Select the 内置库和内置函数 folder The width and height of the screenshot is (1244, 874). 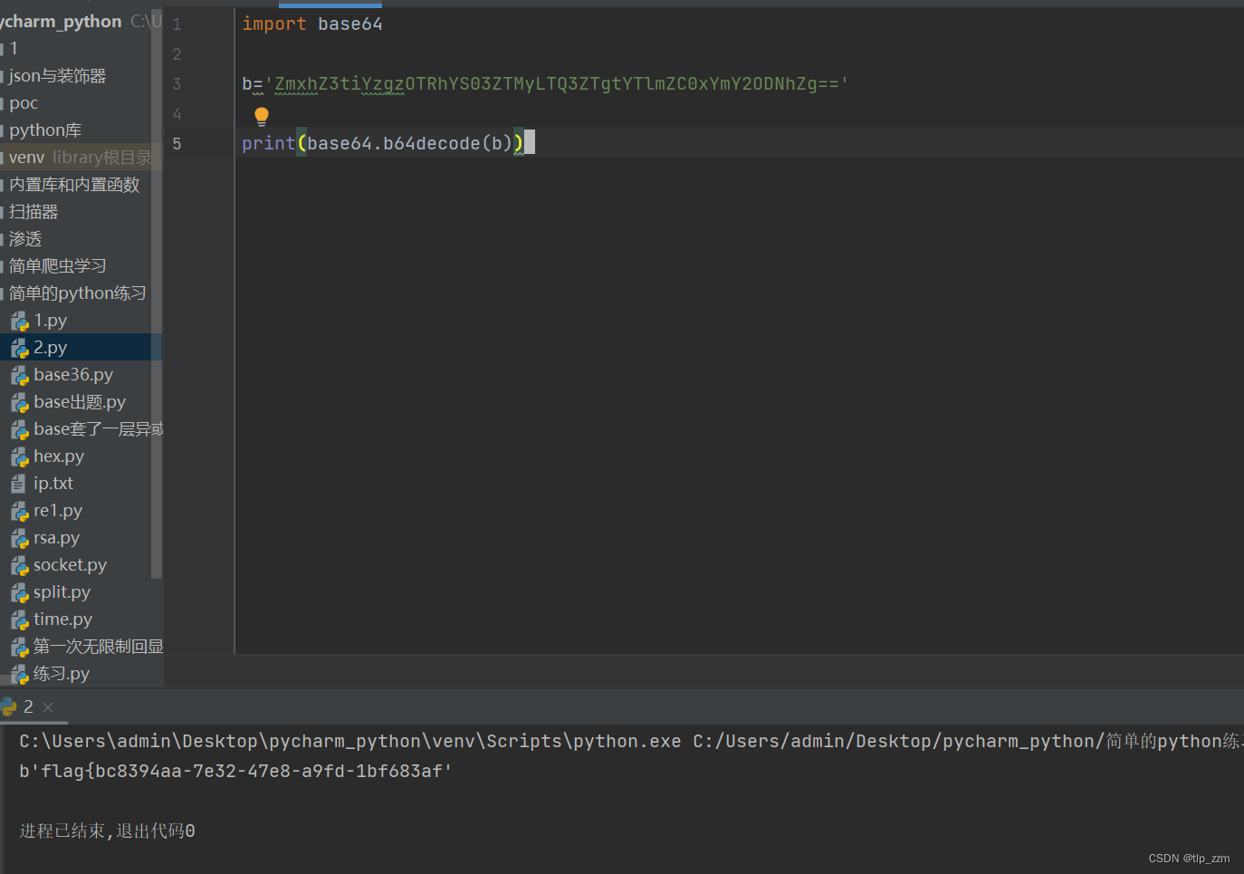coord(74,185)
